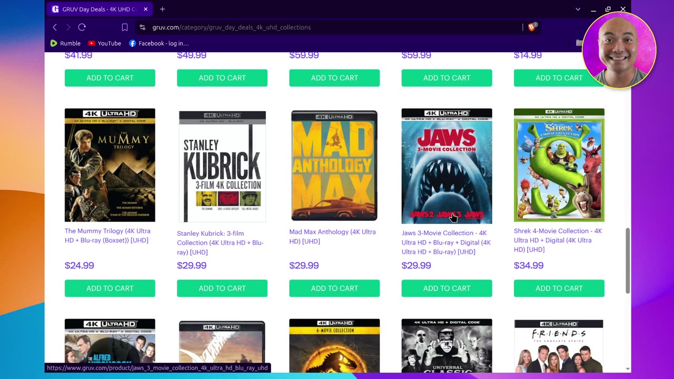Follow the Jaws 3-Movie Collection title link

click(x=446, y=242)
